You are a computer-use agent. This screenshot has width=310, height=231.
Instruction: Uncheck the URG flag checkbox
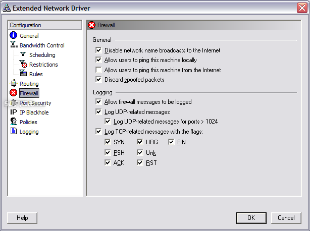(x=140, y=142)
